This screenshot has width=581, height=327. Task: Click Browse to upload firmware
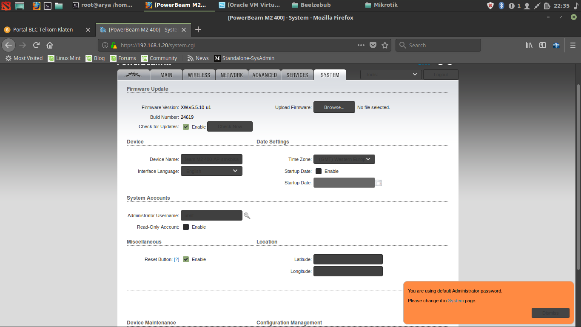[334, 107]
